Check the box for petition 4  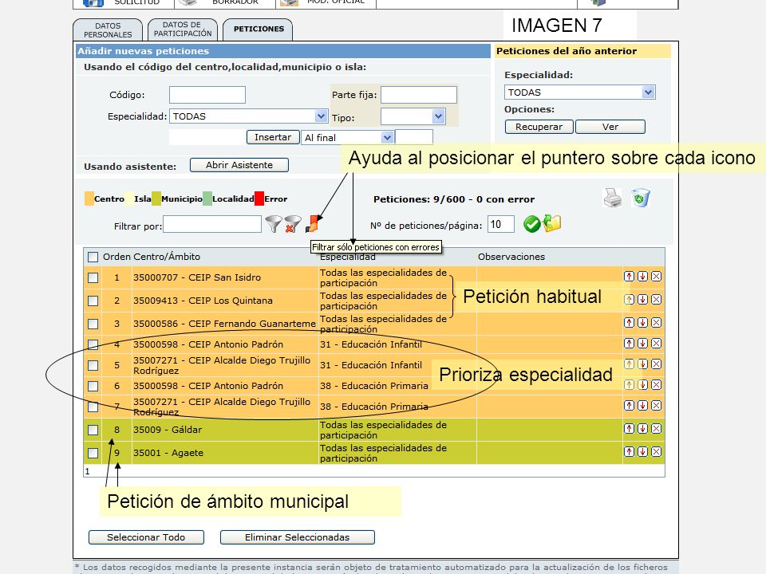pos(93,344)
